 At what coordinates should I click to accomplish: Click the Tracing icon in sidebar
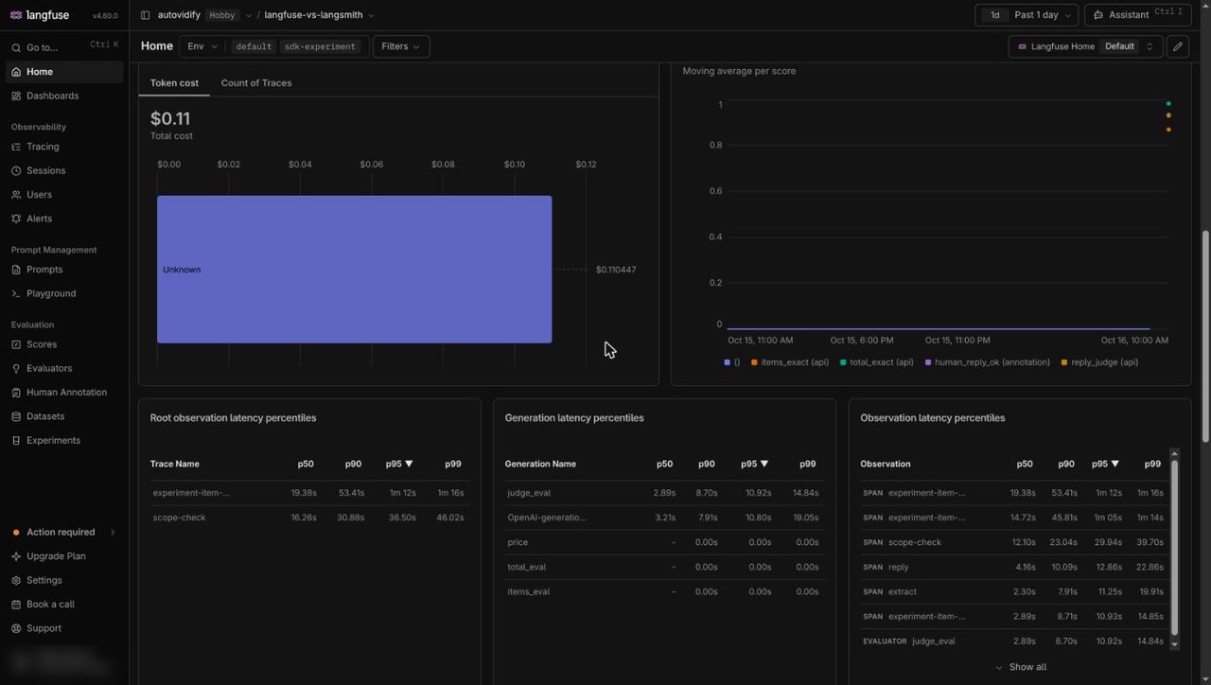click(16, 147)
